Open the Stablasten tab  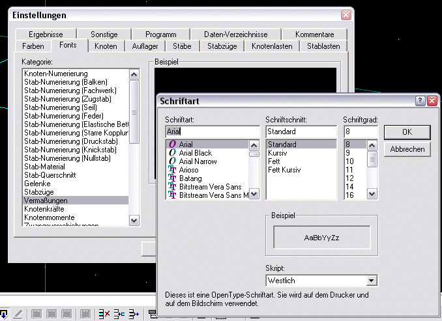[x=323, y=46]
